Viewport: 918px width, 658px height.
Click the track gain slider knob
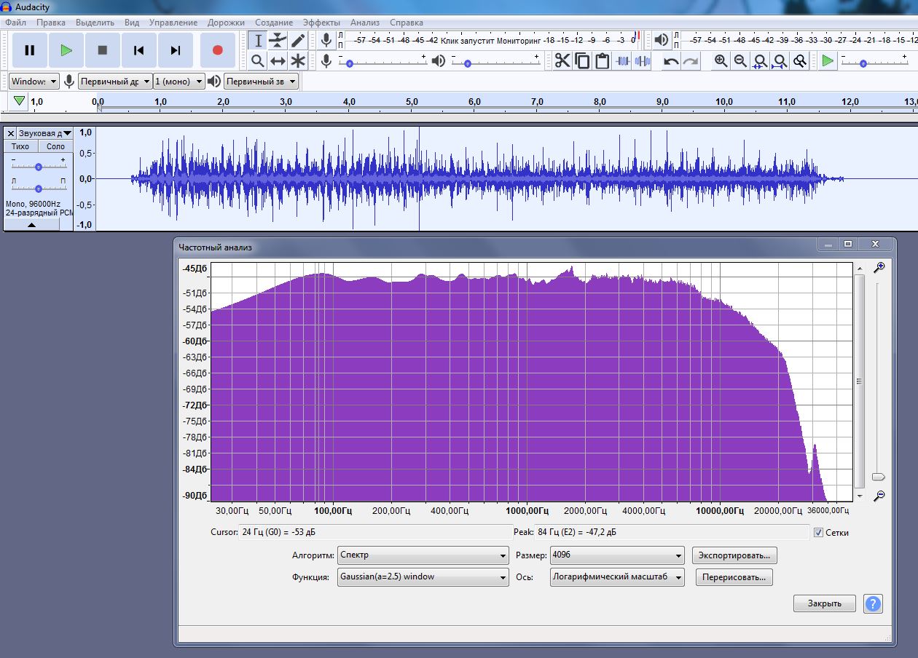coord(39,167)
